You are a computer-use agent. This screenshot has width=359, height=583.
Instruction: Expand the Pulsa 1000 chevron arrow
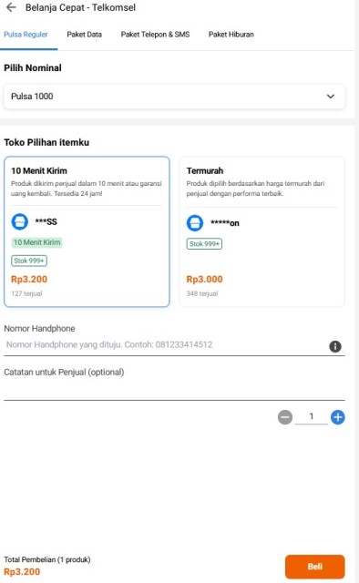[x=331, y=97]
